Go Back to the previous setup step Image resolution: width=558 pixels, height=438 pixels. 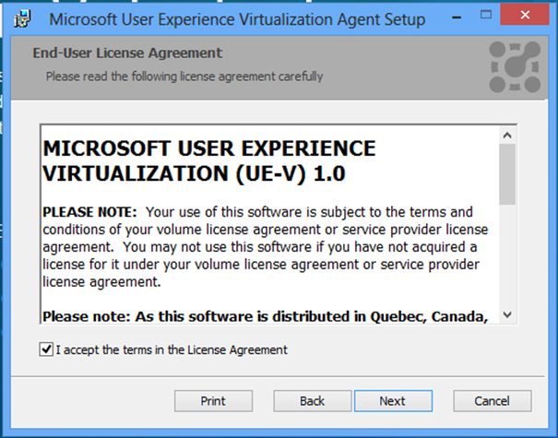click(x=312, y=401)
